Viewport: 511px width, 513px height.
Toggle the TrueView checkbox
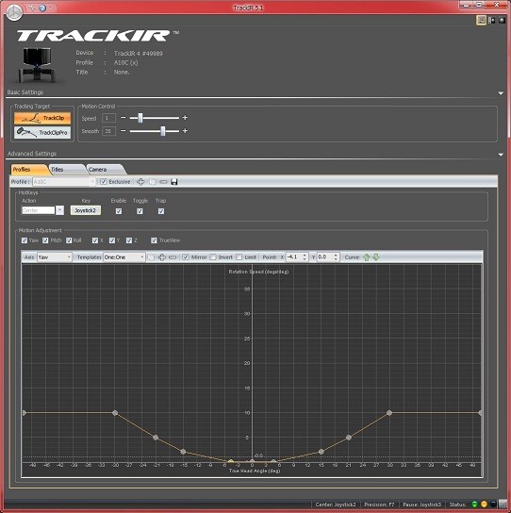click(x=154, y=240)
